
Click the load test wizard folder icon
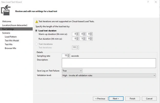6,10
